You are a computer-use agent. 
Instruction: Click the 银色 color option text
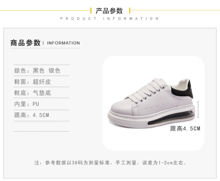(x=55, y=71)
